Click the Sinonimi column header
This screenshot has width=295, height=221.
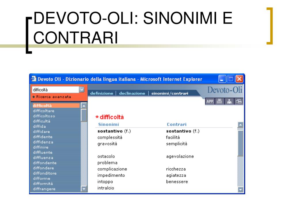109,124
